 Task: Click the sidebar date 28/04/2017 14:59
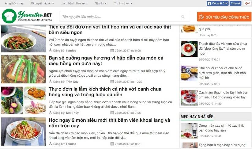pyautogui.click(x=210, y=104)
